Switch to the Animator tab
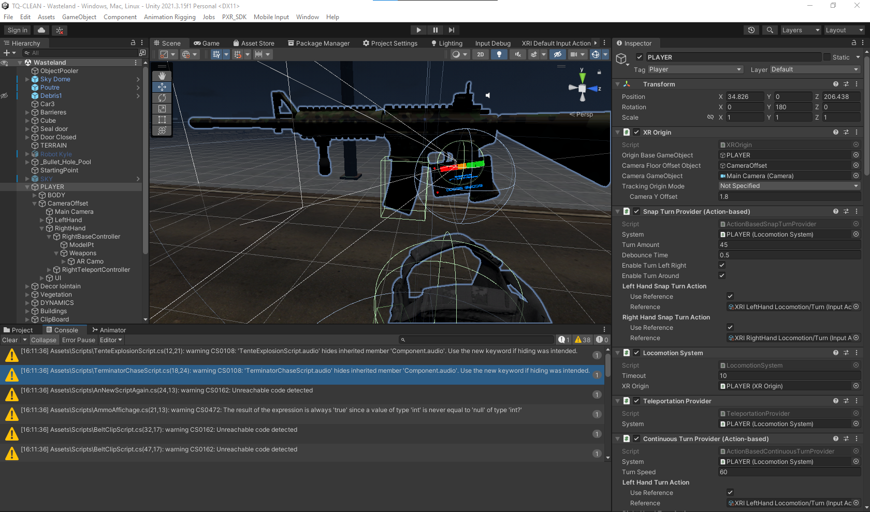The image size is (870, 512). 109,330
